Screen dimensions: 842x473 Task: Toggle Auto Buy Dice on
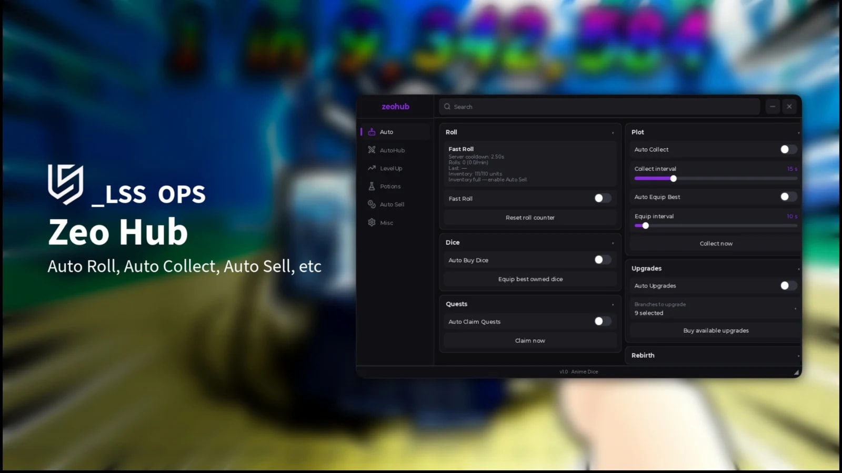[603, 260]
